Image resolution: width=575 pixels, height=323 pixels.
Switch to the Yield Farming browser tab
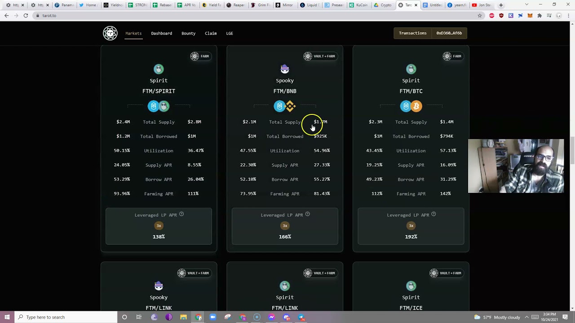click(212, 5)
